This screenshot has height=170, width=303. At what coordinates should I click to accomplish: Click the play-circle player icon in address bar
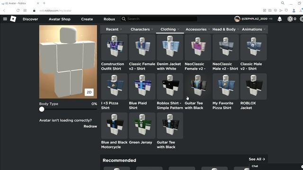(276, 10)
